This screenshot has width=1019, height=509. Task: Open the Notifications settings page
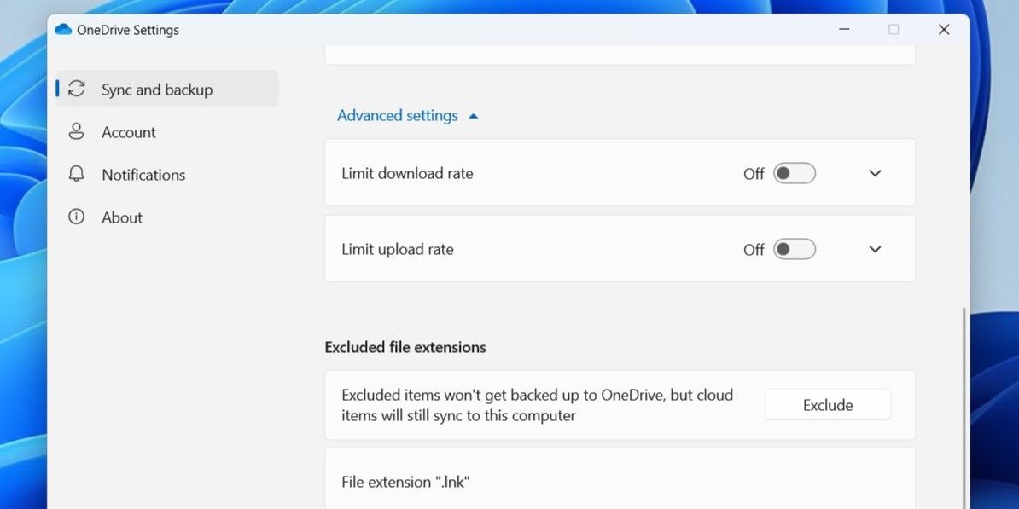tap(143, 174)
